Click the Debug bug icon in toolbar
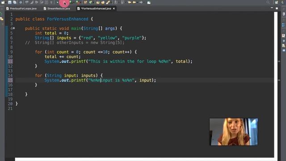Image resolution: width=286 pixels, height=161 pixels. point(58,2)
